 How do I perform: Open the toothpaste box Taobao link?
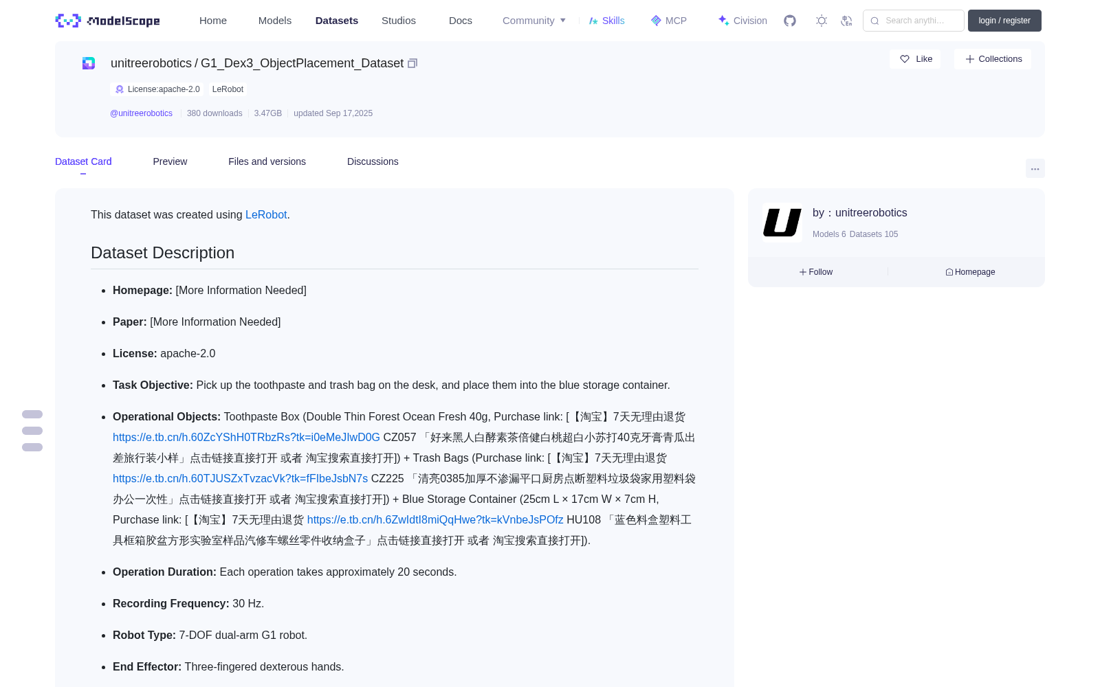246,438
